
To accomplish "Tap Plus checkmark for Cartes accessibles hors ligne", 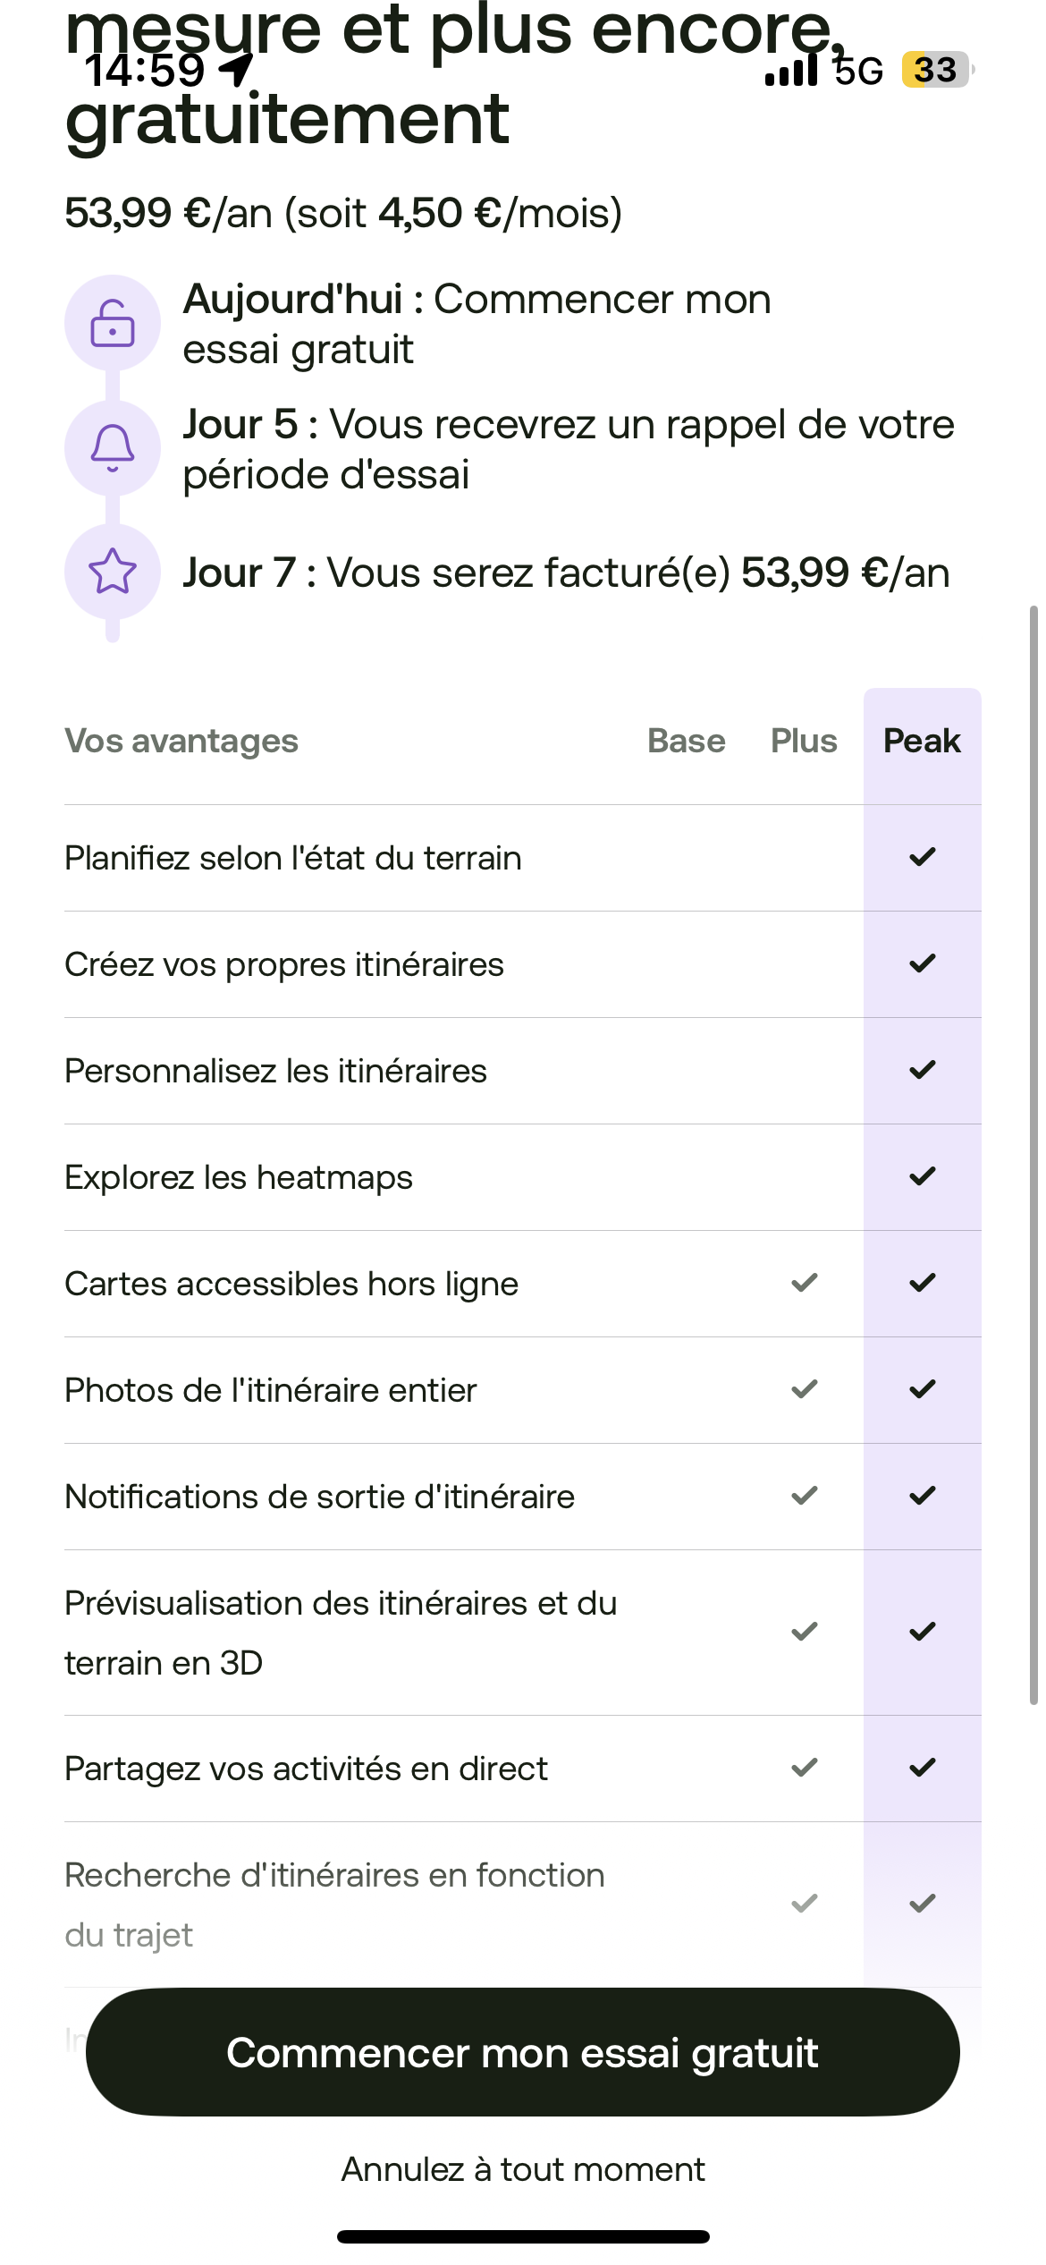I will 805,1283.
